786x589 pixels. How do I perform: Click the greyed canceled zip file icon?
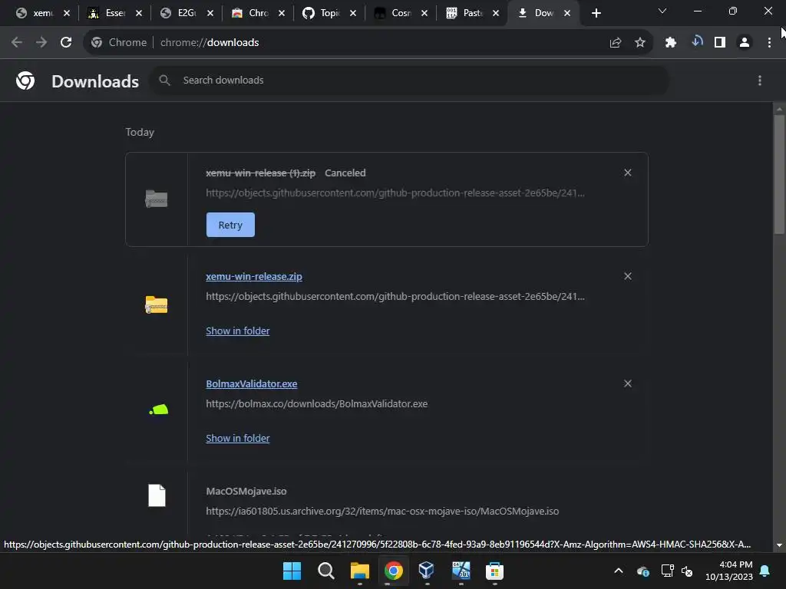pos(157,199)
